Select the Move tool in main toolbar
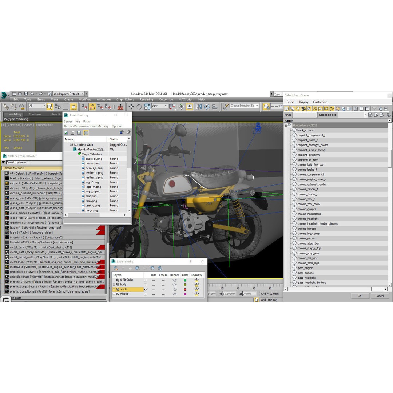393x393 pixels. tap(131, 107)
